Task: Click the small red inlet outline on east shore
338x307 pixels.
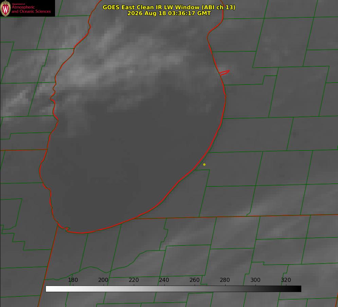Action: coord(224,73)
